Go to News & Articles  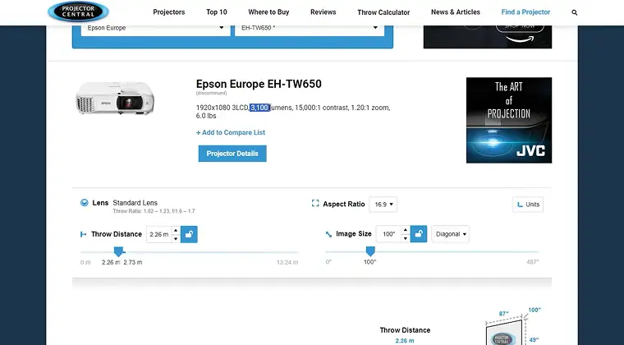point(456,12)
